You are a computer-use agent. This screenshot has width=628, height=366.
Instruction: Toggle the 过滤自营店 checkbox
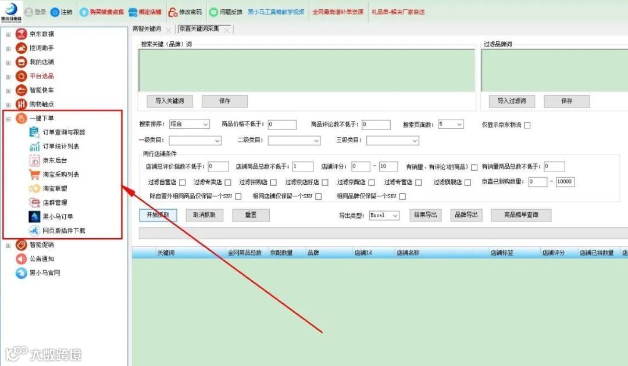(182, 182)
